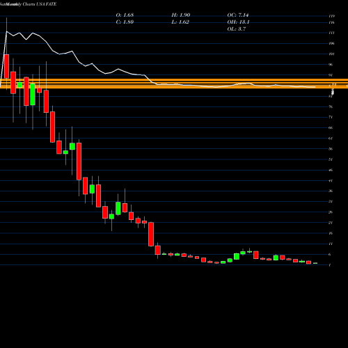Viewport: 348px width, 348px height.
Task: Click the 91 price axis label
Action: click(331, 75)
